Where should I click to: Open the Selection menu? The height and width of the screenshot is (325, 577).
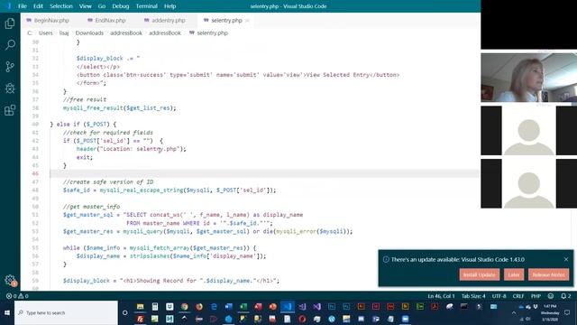61,6
